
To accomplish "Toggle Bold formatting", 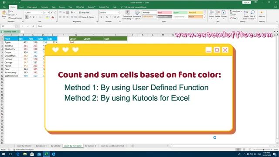I will 27,17.
